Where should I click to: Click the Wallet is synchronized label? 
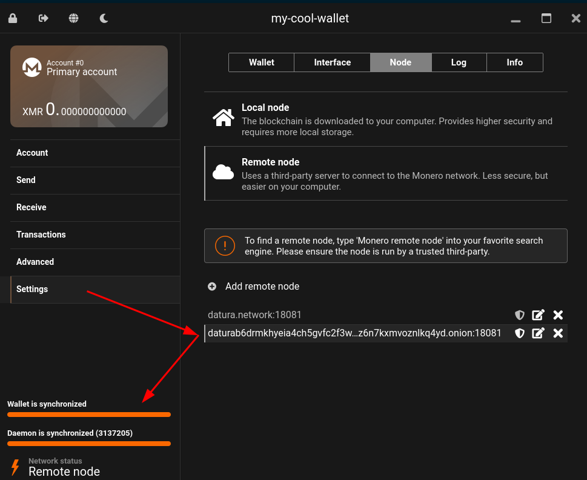[x=47, y=404]
